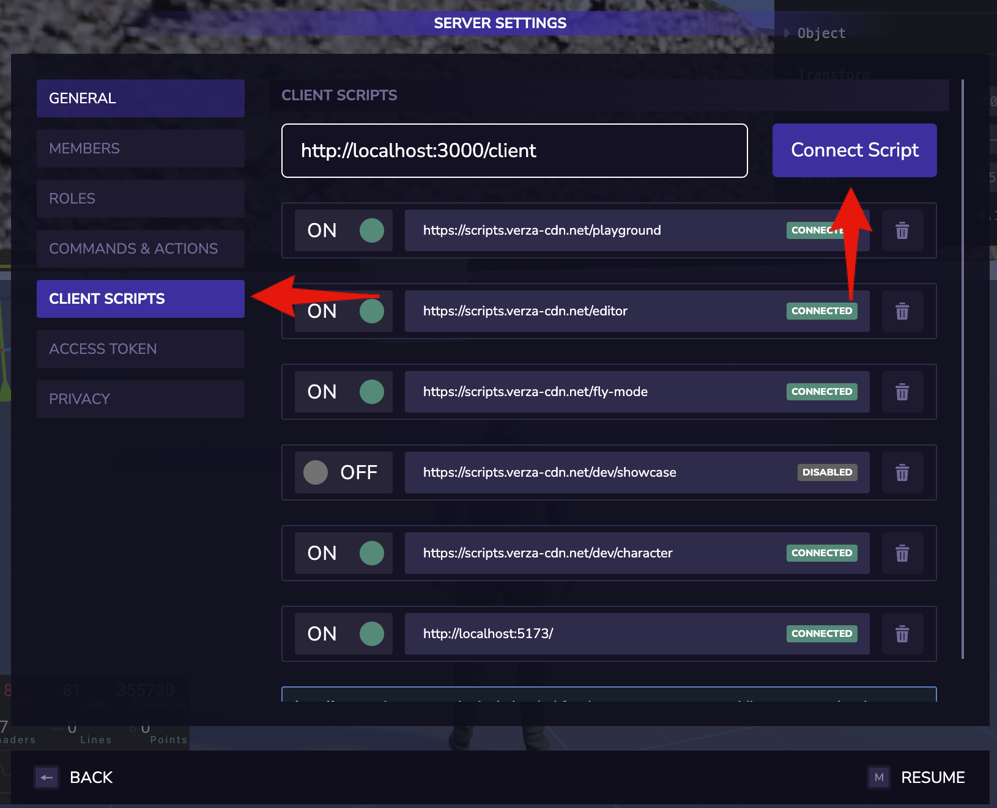This screenshot has height=808, width=997.
Task: Click the http://localhost:5173/ URL text
Action: 488,634
